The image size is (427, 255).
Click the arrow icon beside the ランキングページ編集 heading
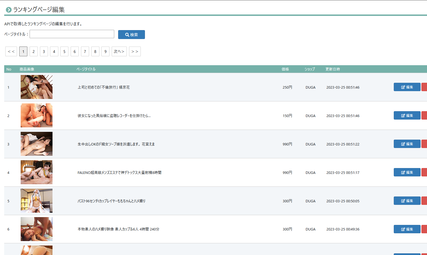click(9, 10)
